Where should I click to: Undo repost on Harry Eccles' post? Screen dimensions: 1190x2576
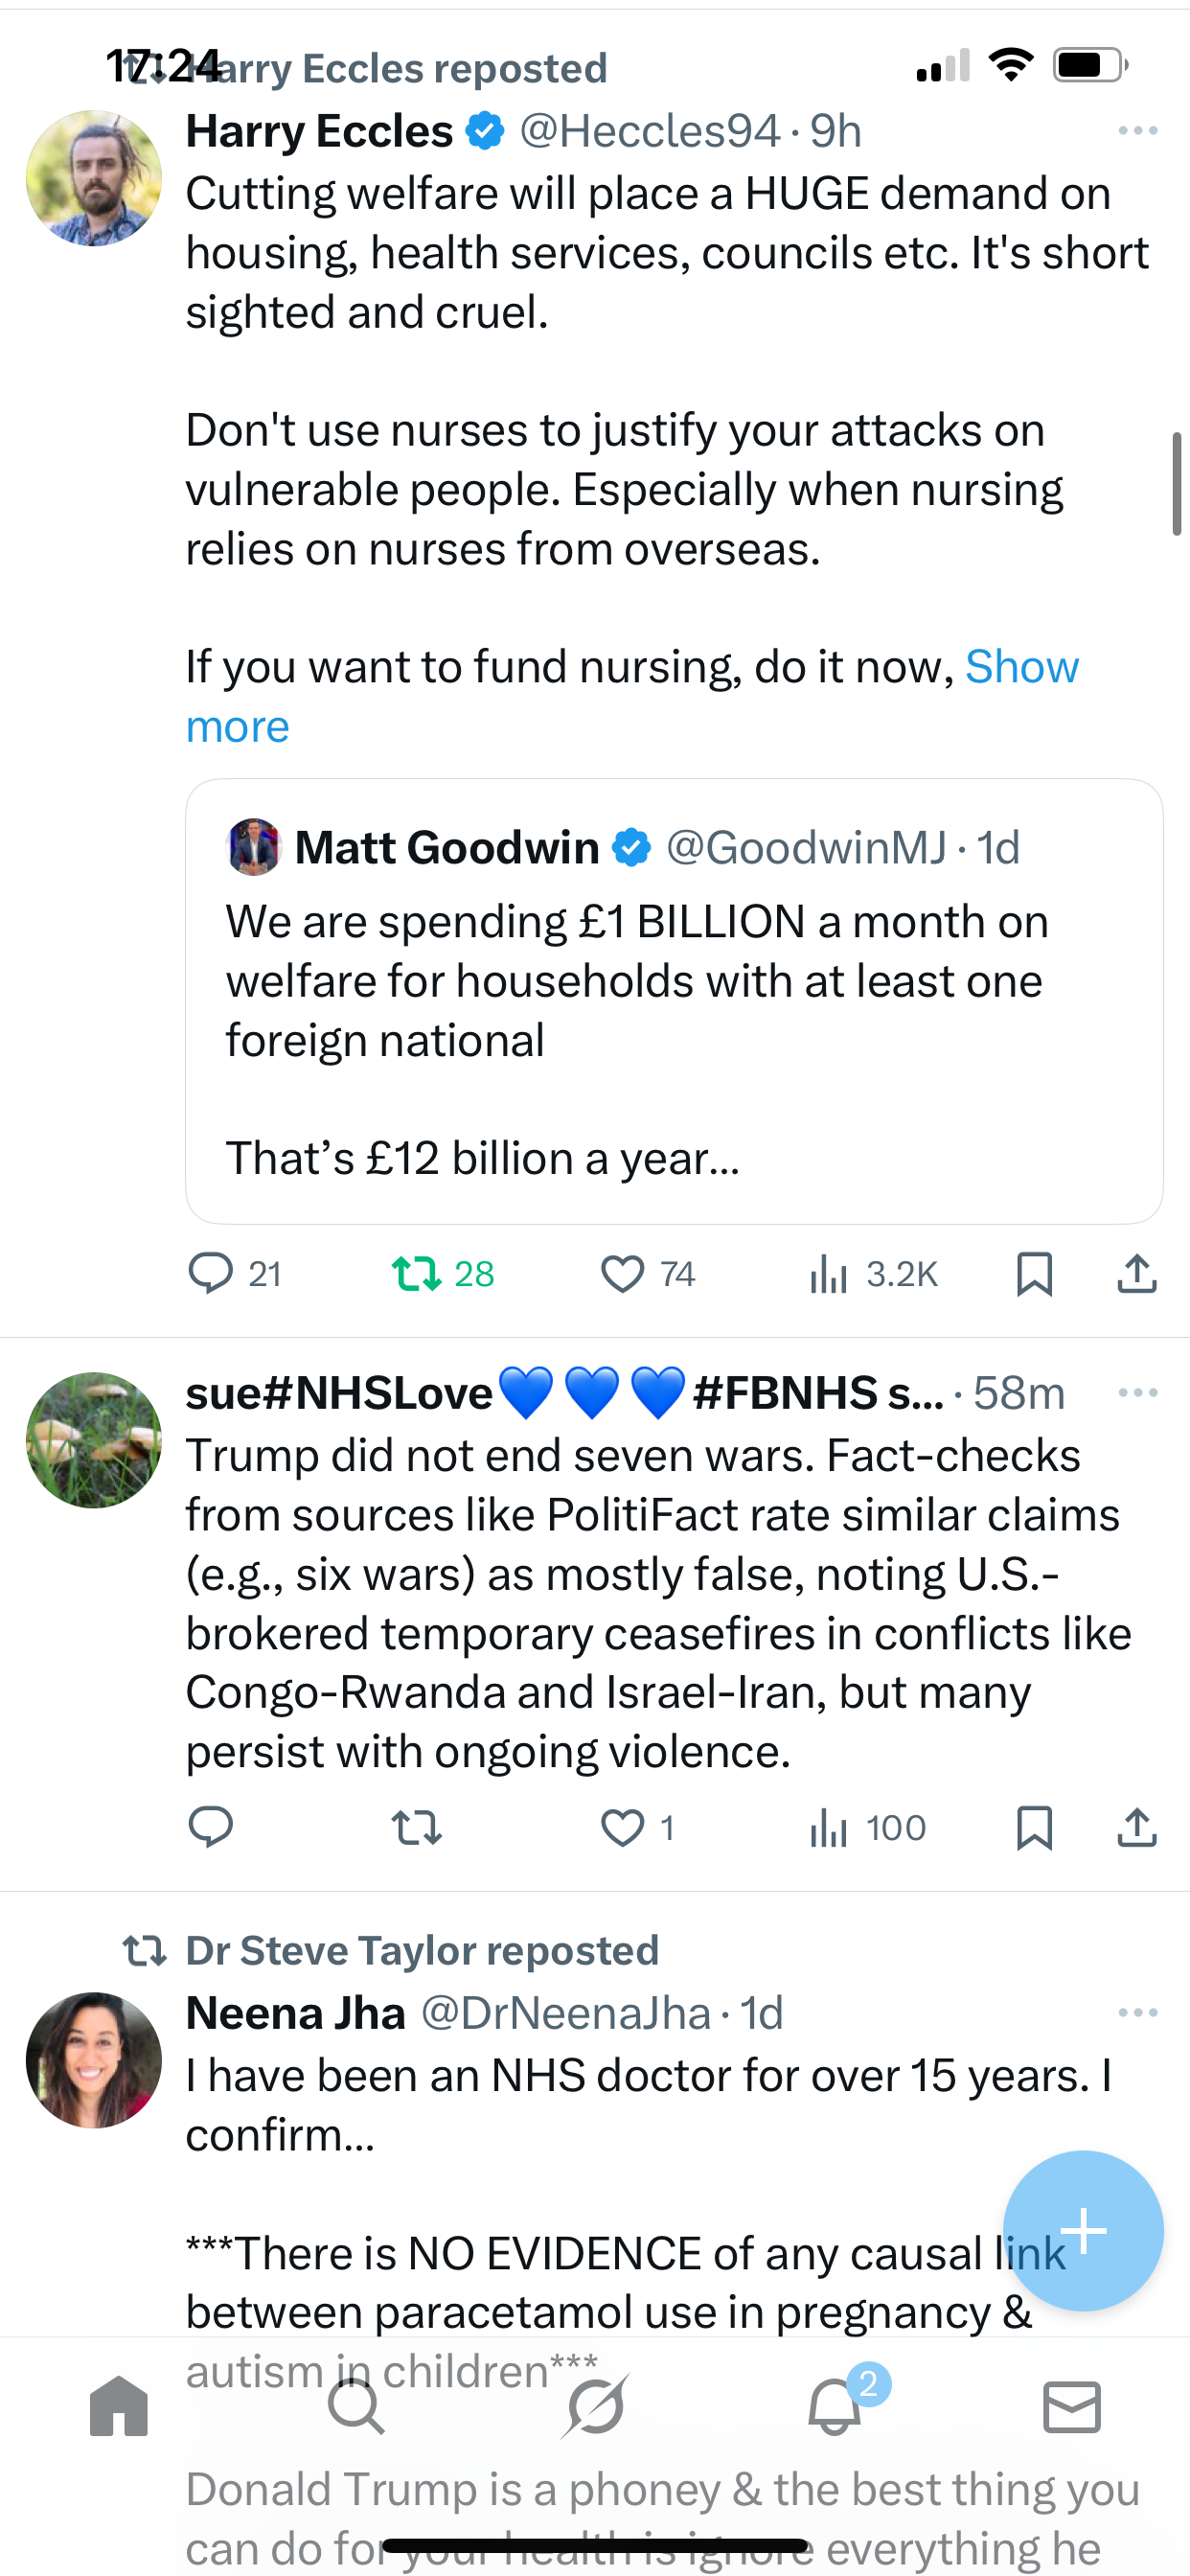pyautogui.click(x=417, y=1274)
